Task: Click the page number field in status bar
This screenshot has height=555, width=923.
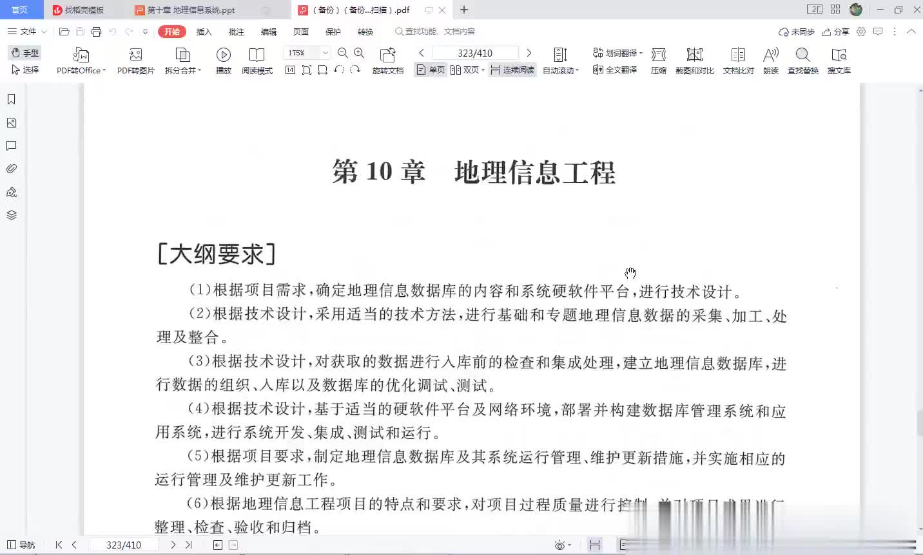Action: tap(124, 545)
